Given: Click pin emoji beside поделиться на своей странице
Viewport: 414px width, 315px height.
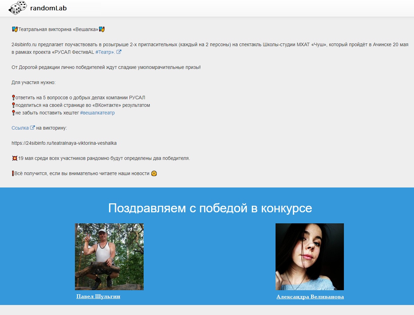Looking at the screenshot, I should 13,105.
